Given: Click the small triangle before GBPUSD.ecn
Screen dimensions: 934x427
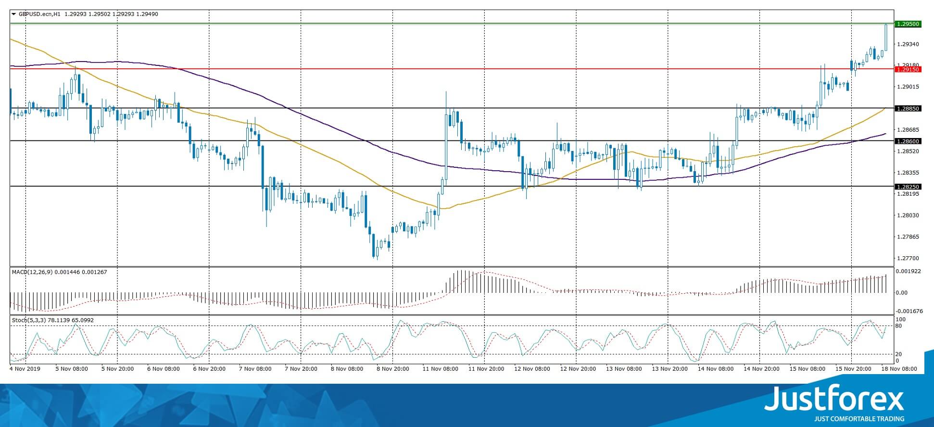Looking at the screenshot, I should click(x=14, y=14).
